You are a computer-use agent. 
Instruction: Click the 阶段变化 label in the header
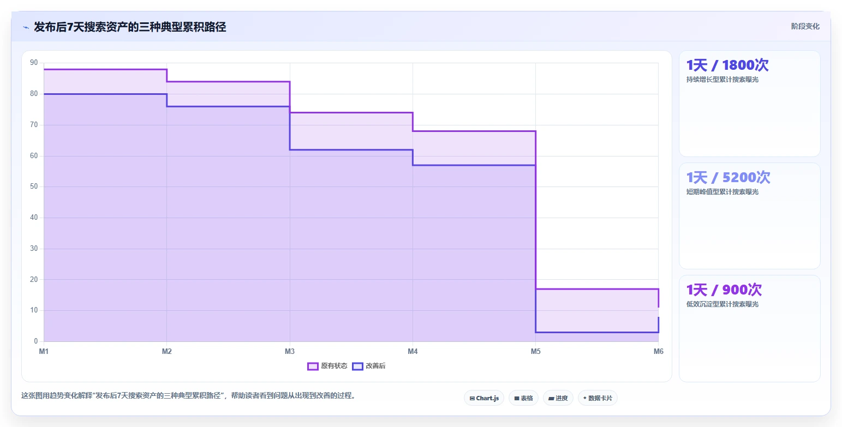805,26
